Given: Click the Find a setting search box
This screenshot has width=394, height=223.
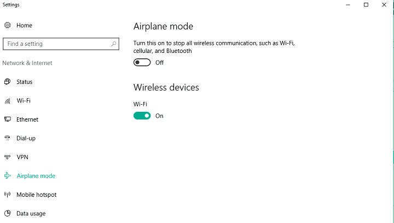Looking at the screenshot, I should [61, 44].
